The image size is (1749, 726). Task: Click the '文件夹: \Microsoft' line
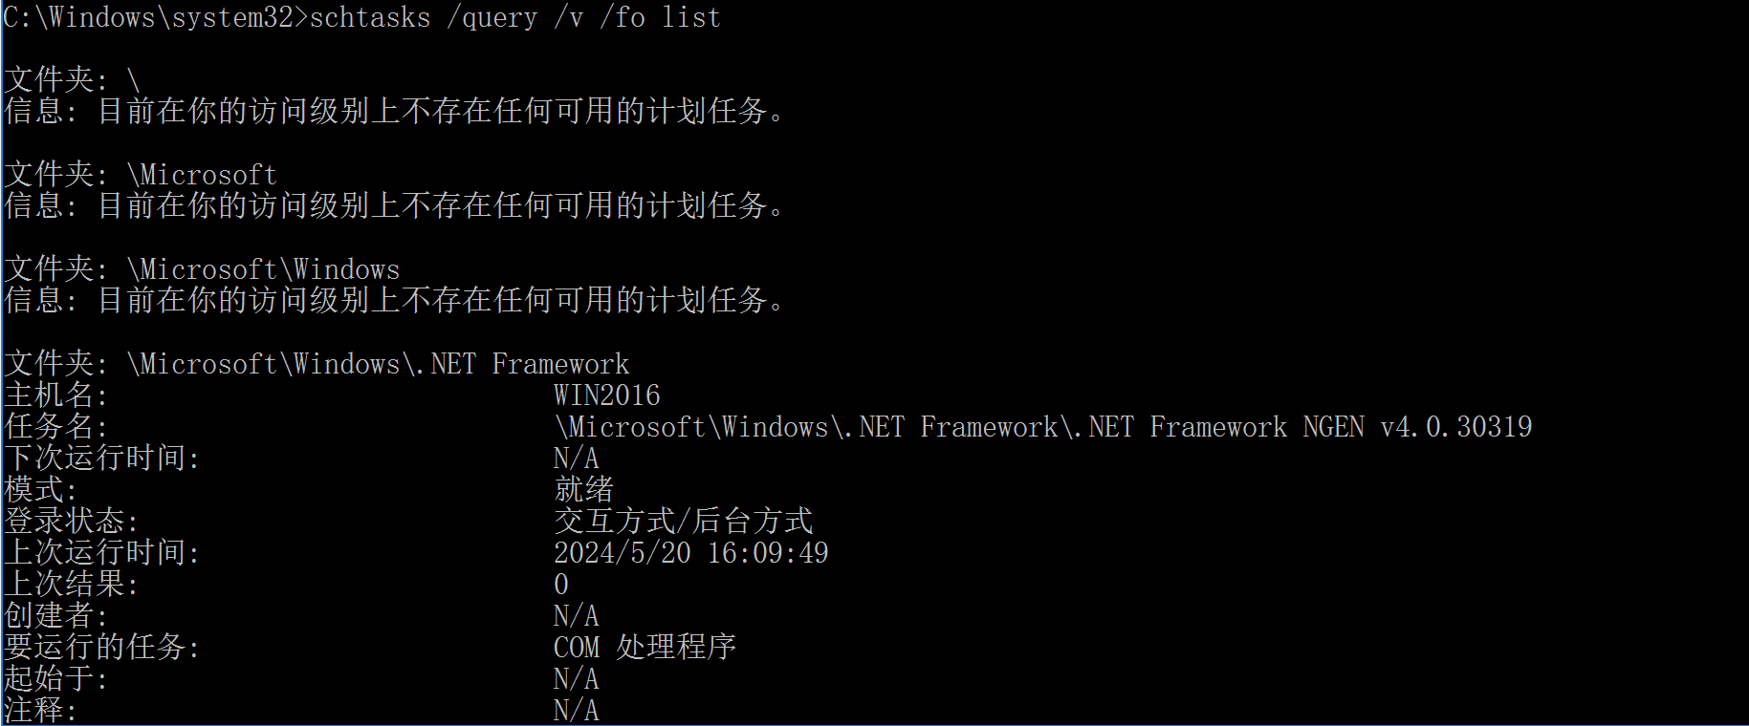(141, 175)
